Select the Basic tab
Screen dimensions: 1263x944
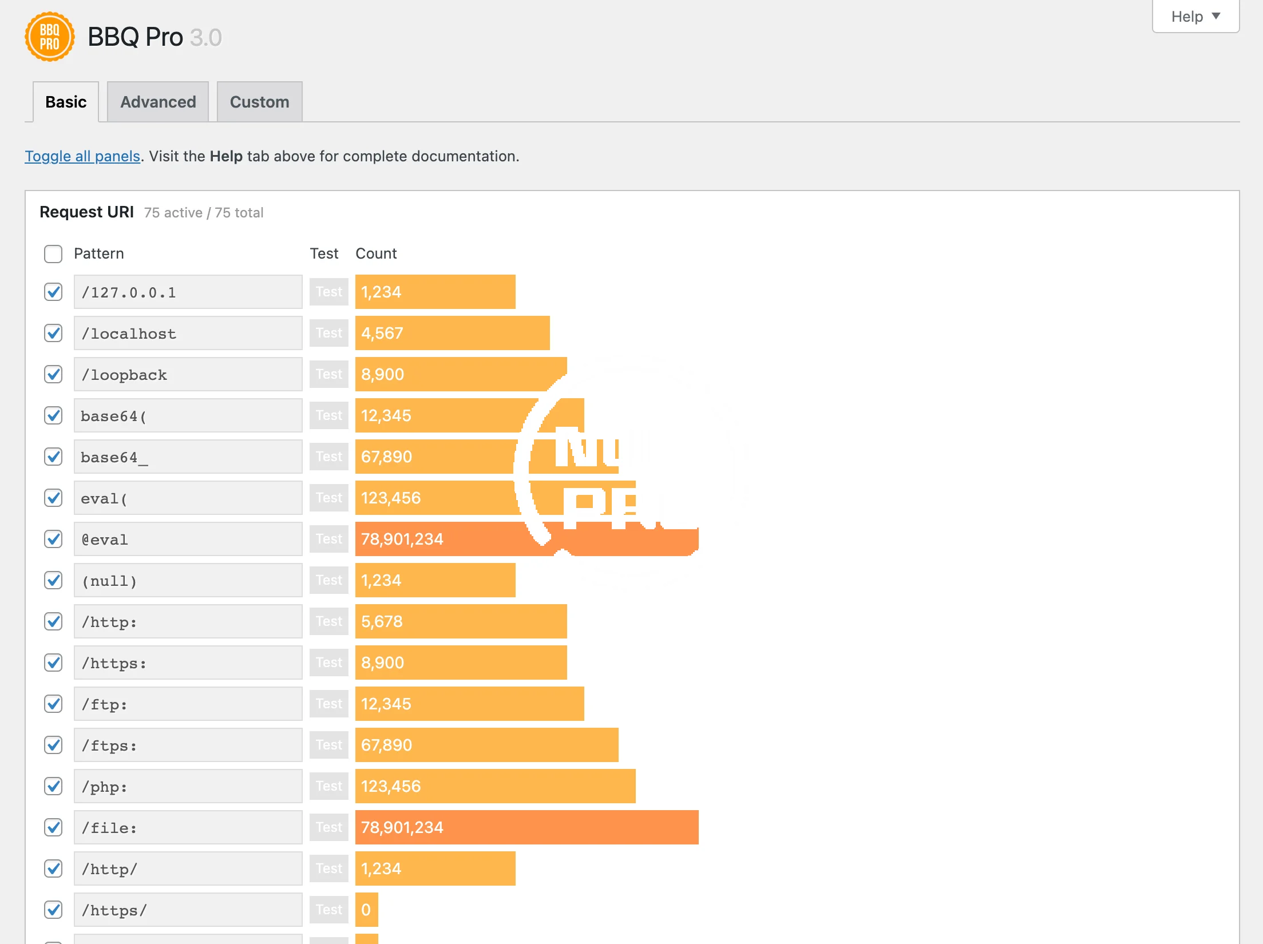[66, 102]
